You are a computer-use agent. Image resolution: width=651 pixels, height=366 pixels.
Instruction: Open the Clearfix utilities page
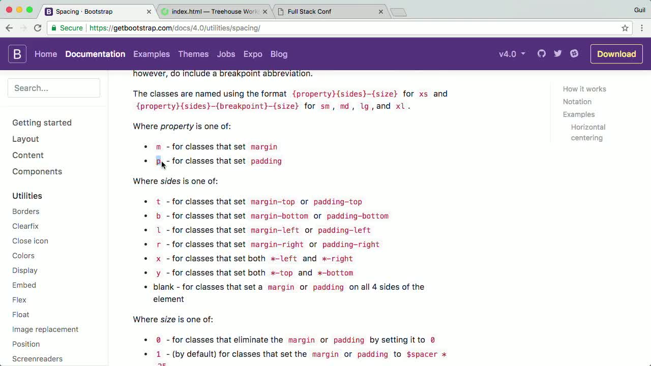click(25, 226)
